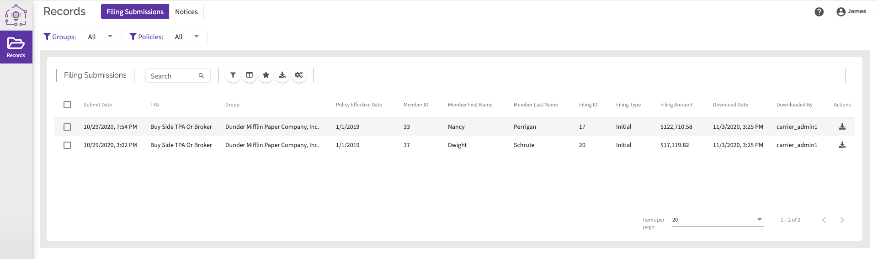Go to the next page arrow

coord(842,220)
